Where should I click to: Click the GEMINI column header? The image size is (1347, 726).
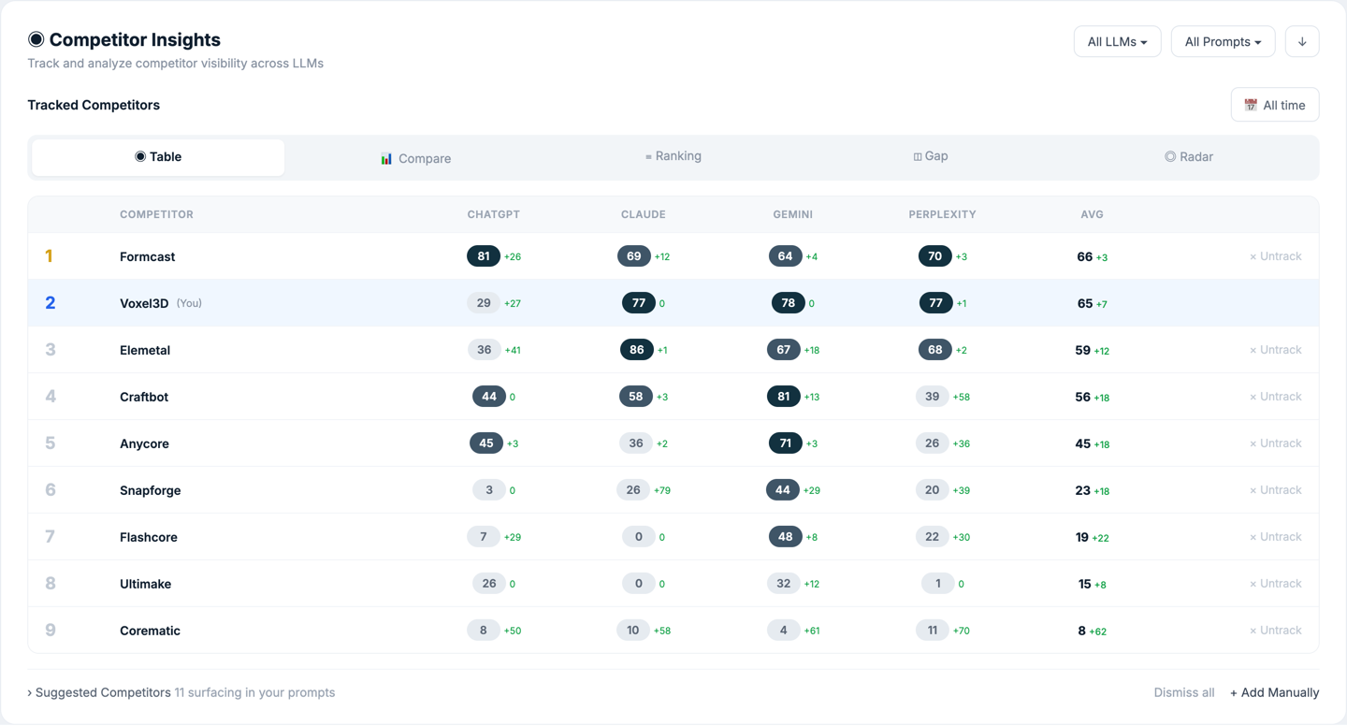[x=793, y=214]
